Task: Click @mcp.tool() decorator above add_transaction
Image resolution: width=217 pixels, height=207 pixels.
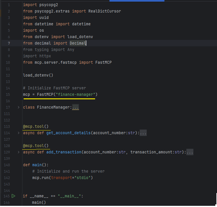Action: click(x=36, y=146)
